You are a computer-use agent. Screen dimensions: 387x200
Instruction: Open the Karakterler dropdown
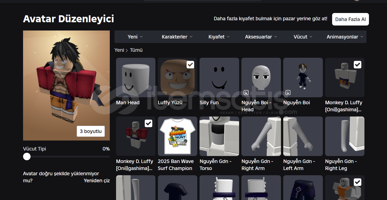click(x=177, y=37)
